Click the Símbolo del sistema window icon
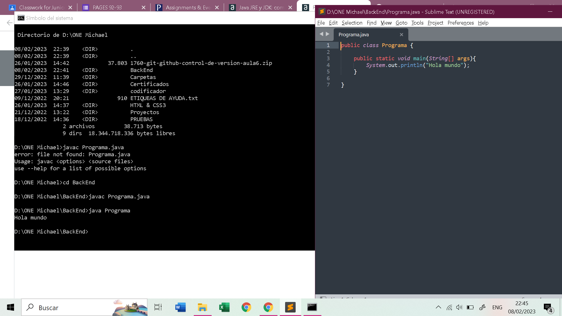This screenshot has height=316, width=562. [x=21, y=18]
